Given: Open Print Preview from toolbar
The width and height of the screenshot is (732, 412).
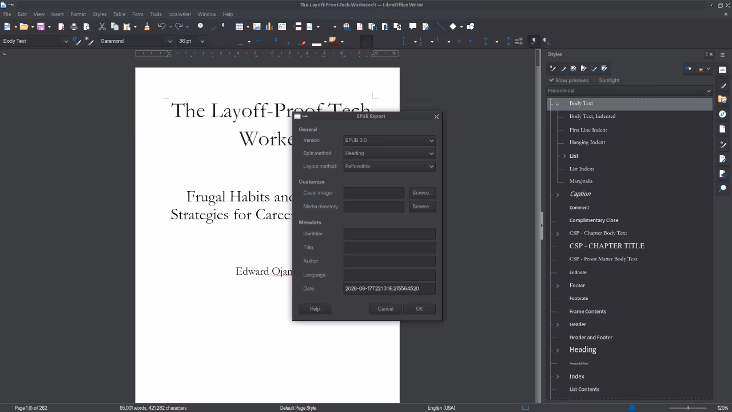Looking at the screenshot, I should tap(86, 26).
